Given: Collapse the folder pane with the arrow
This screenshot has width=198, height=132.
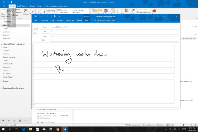Looking at the screenshot, I should (x=30, y=21).
